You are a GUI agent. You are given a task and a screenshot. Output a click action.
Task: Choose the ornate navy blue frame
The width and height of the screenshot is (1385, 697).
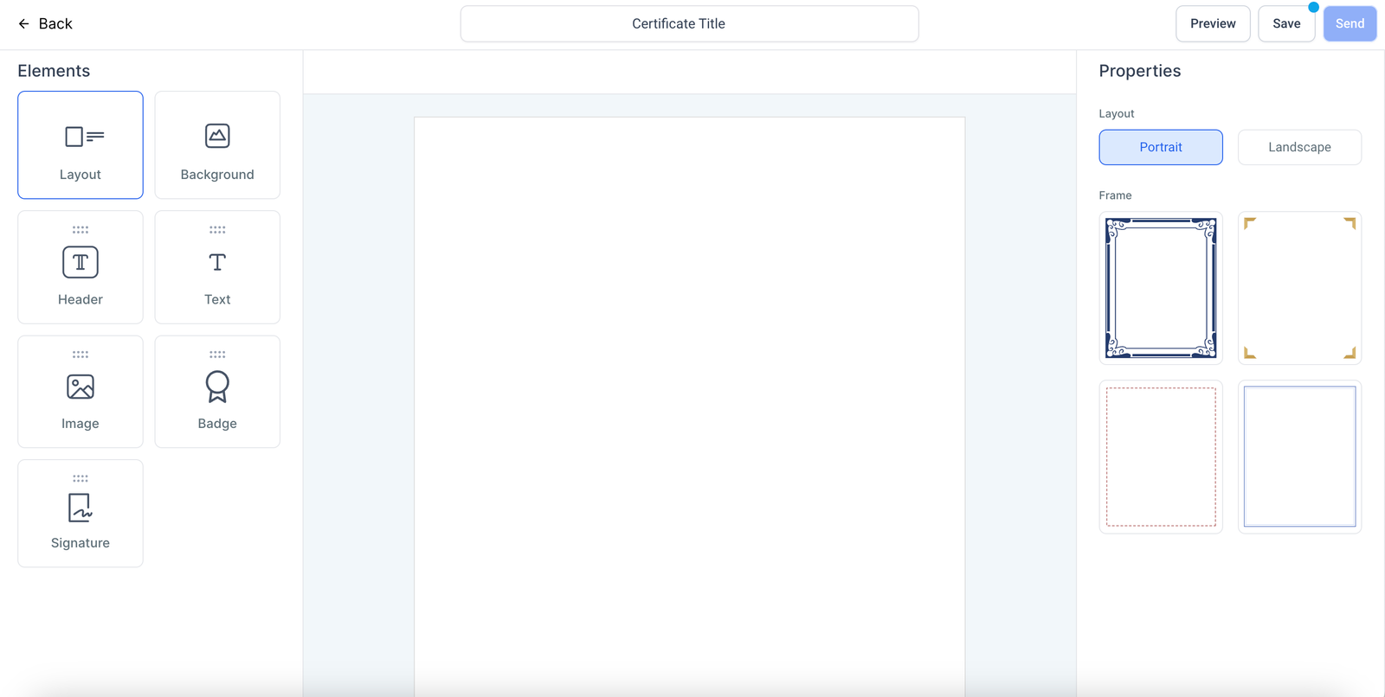[1161, 288]
